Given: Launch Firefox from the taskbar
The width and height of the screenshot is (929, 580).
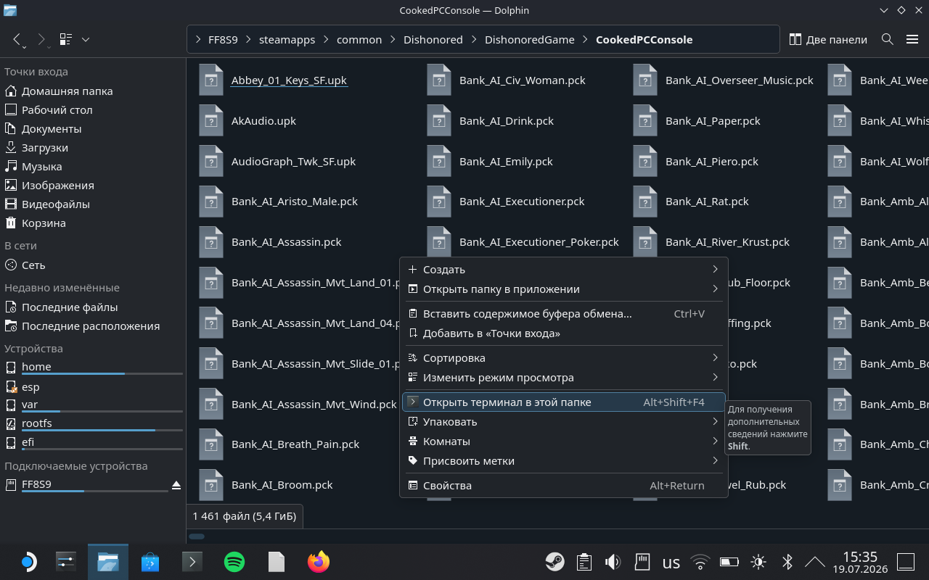Looking at the screenshot, I should point(319,562).
